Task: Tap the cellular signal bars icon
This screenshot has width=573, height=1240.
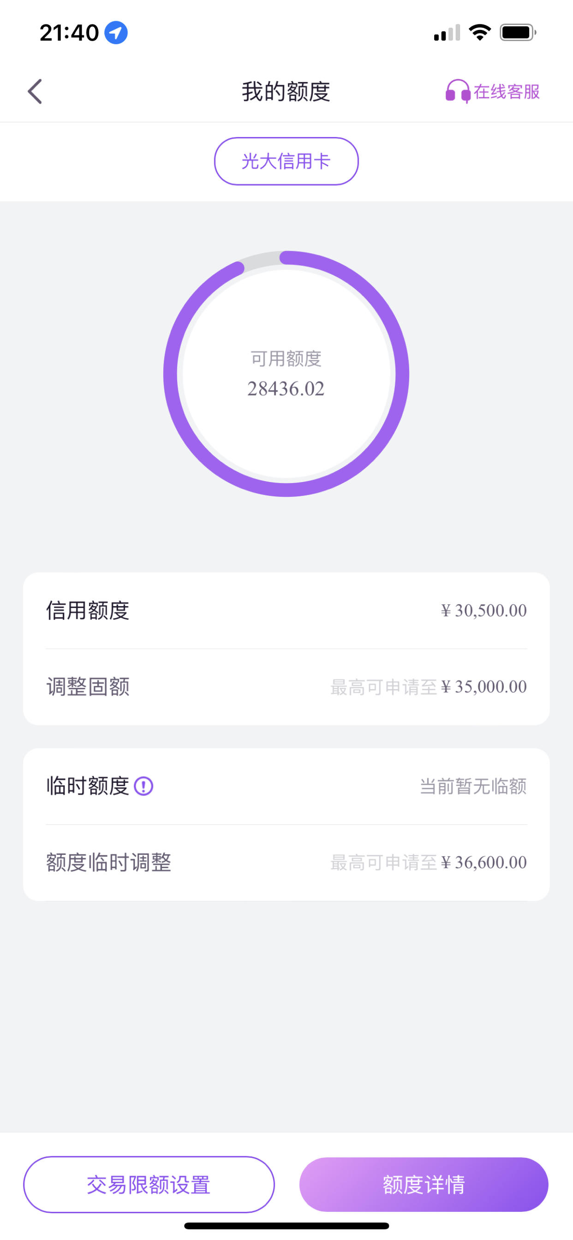Action: coord(447,32)
